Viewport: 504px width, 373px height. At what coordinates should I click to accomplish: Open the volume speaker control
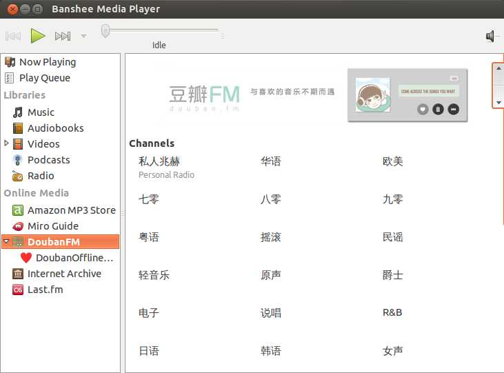[x=490, y=36]
